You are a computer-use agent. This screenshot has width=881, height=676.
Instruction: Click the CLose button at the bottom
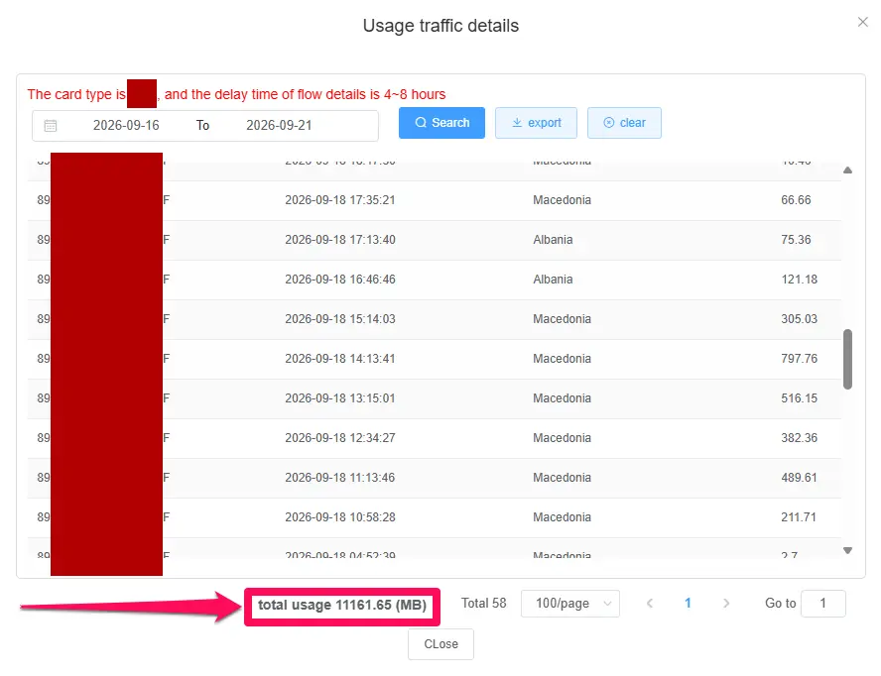tap(441, 644)
